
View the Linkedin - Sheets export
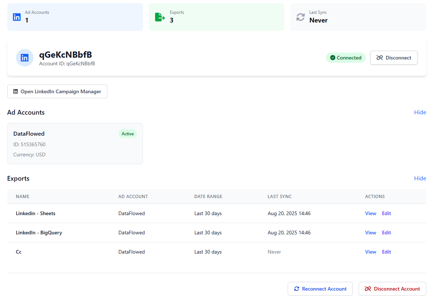pos(370,213)
